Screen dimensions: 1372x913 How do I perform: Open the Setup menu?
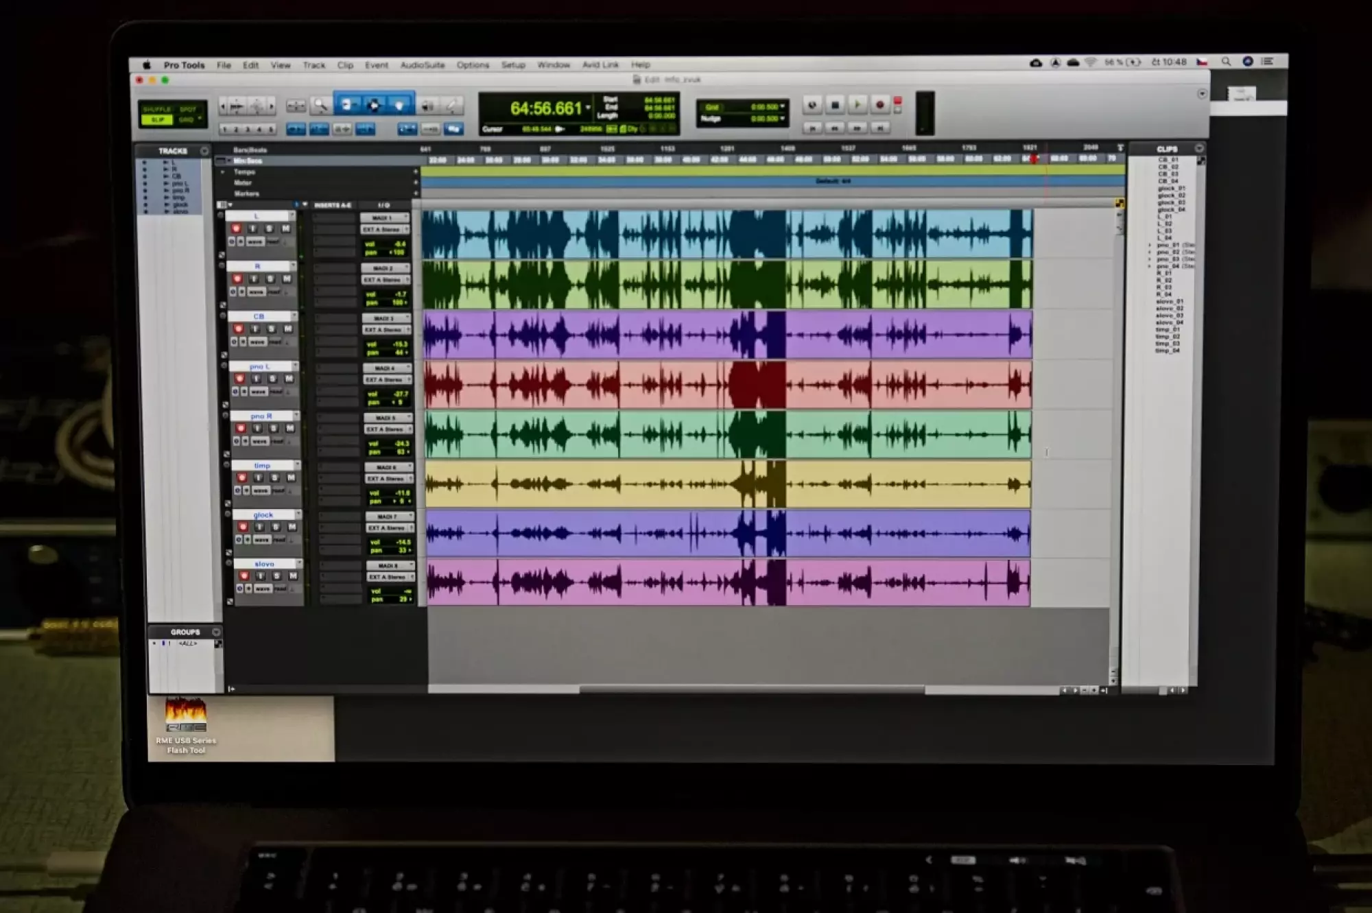[x=512, y=64]
